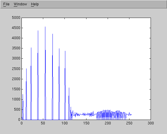Click the x-axis label 100
The height and width of the screenshot is (134, 167).
click(64, 123)
